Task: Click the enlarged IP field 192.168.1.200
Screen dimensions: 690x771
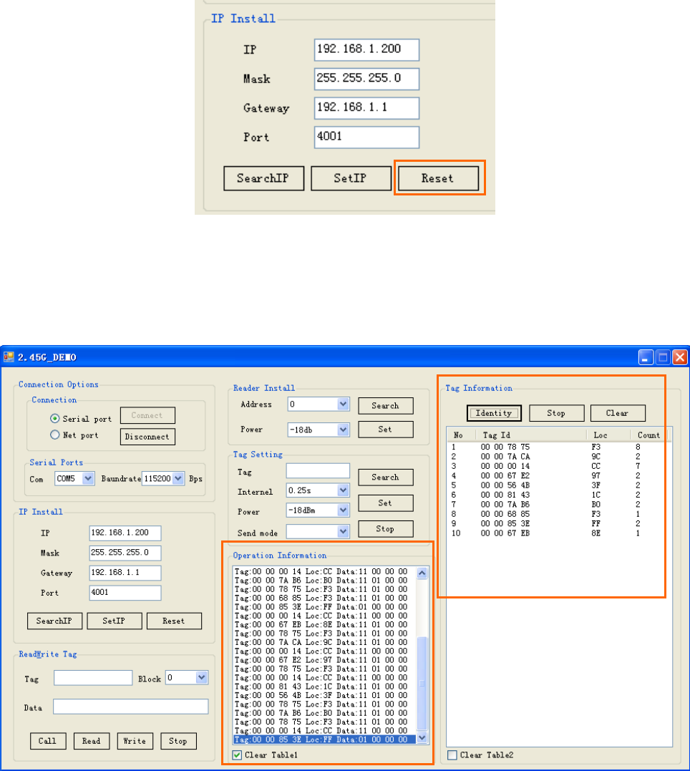Action: click(x=367, y=49)
